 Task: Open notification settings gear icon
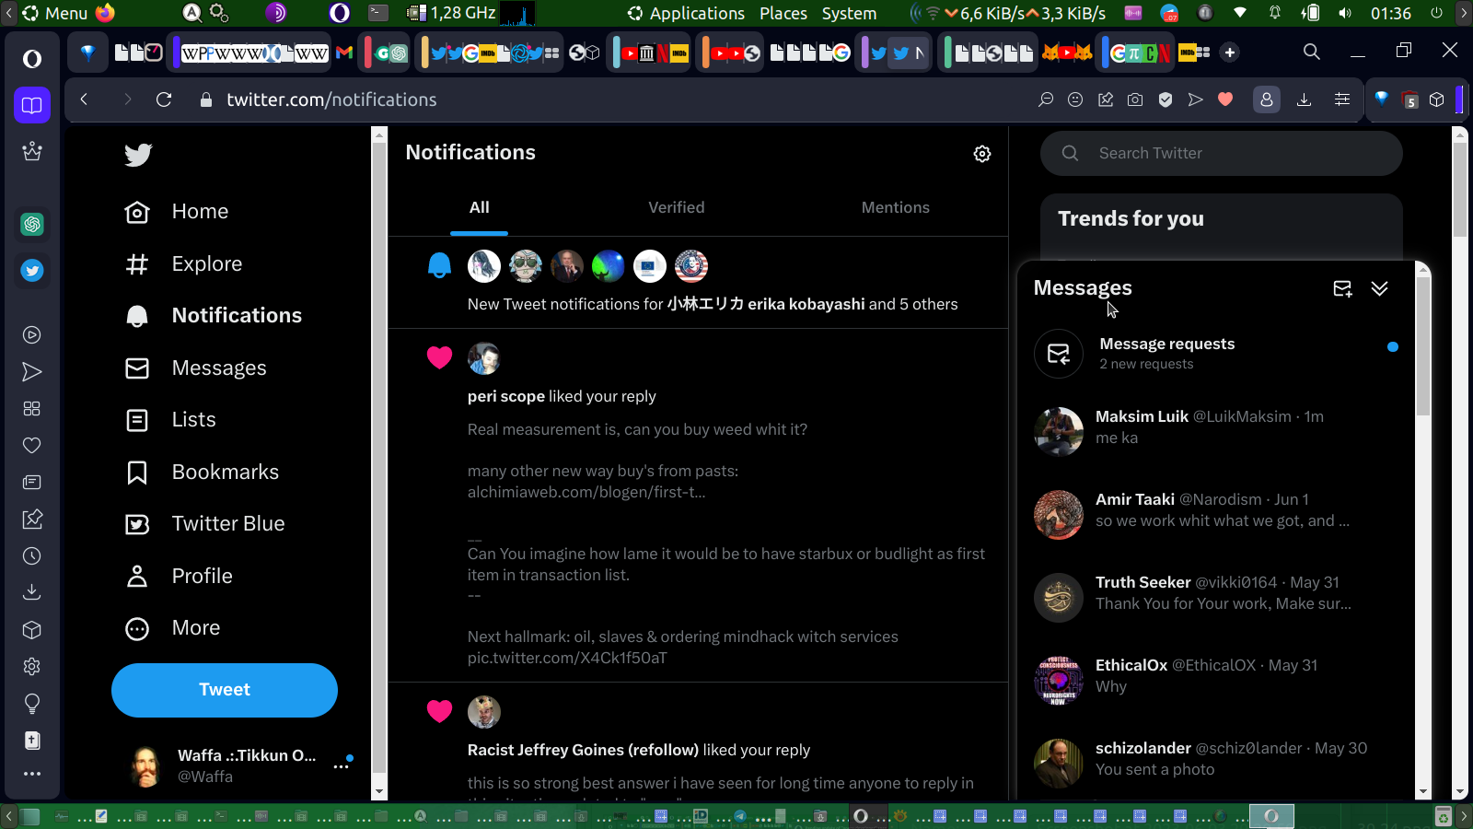(x=982, y=154)
